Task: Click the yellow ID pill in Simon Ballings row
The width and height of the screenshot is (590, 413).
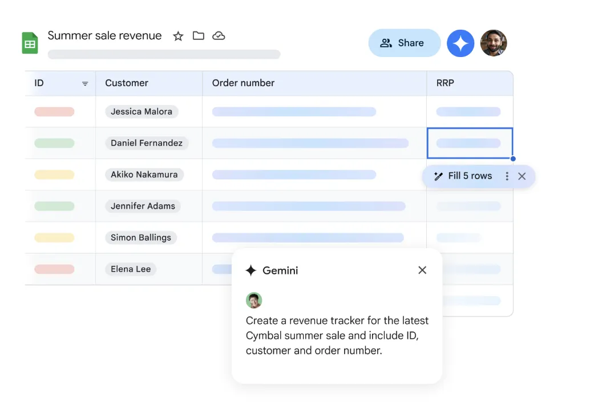Action: click(54, 238)
